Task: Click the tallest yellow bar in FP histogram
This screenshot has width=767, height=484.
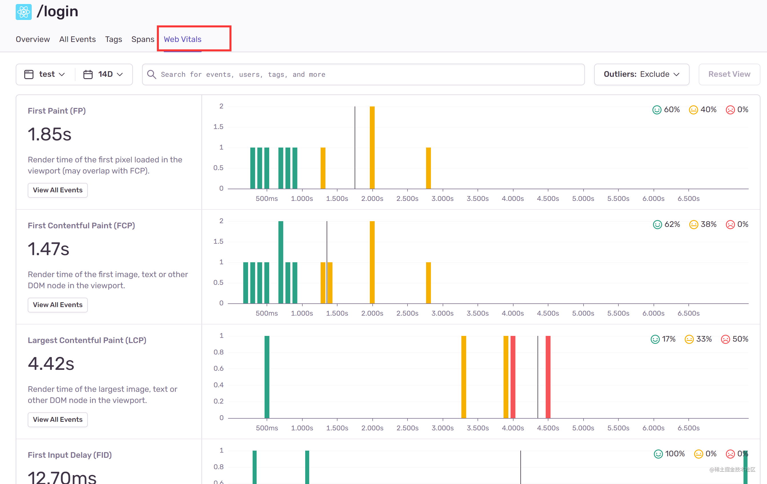Action: click(372, 148)
